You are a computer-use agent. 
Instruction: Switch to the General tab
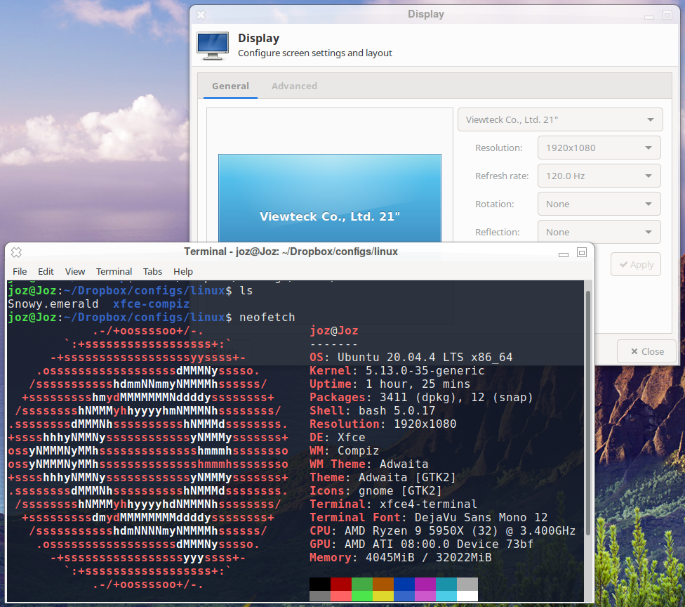pyautogui.click(x=230, y=86)
